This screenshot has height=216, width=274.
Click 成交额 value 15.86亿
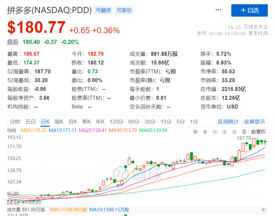coord(160,63)
